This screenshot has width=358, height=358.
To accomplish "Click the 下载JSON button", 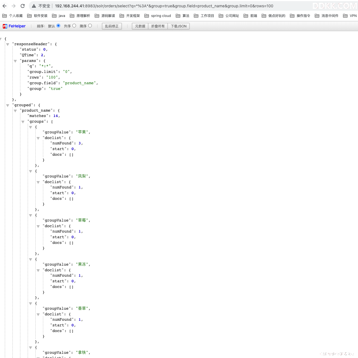I will (x=179, y=26).
